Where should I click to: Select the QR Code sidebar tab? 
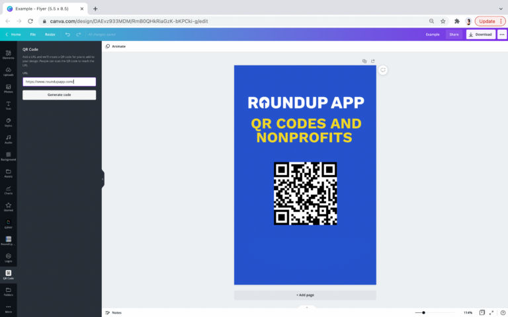9,275
